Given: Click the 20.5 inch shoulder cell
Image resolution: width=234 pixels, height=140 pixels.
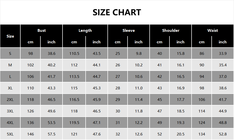Looking at the screenshot, I should coord(181,134).
